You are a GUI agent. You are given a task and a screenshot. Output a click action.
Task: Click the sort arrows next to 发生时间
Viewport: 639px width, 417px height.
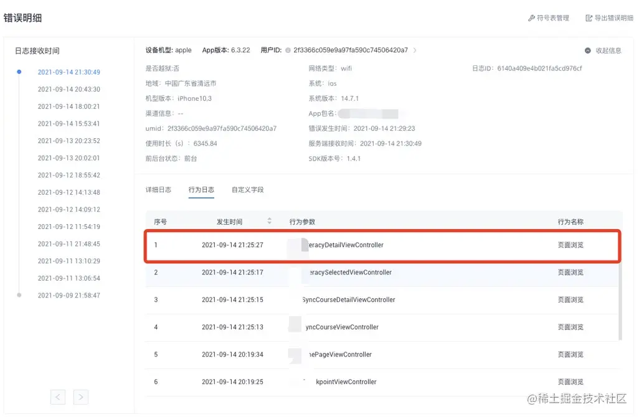pyautogui.click(x=270, y=221)
